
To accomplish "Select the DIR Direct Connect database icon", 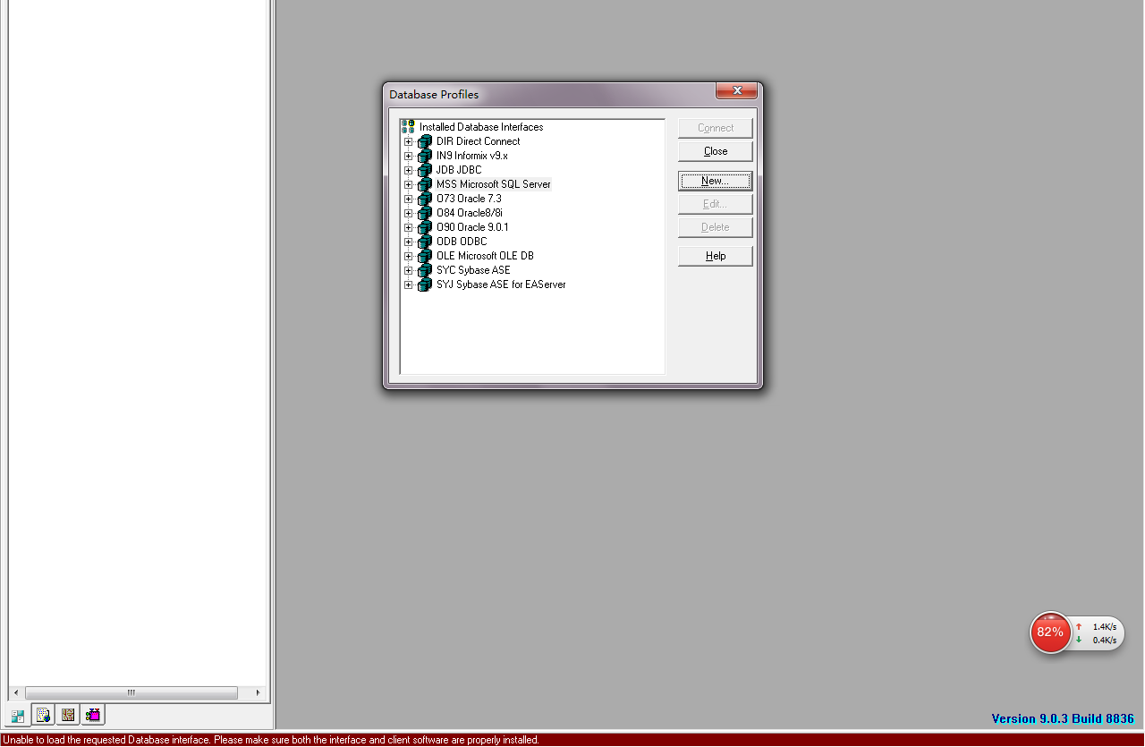I will click(x=425, y=141).
